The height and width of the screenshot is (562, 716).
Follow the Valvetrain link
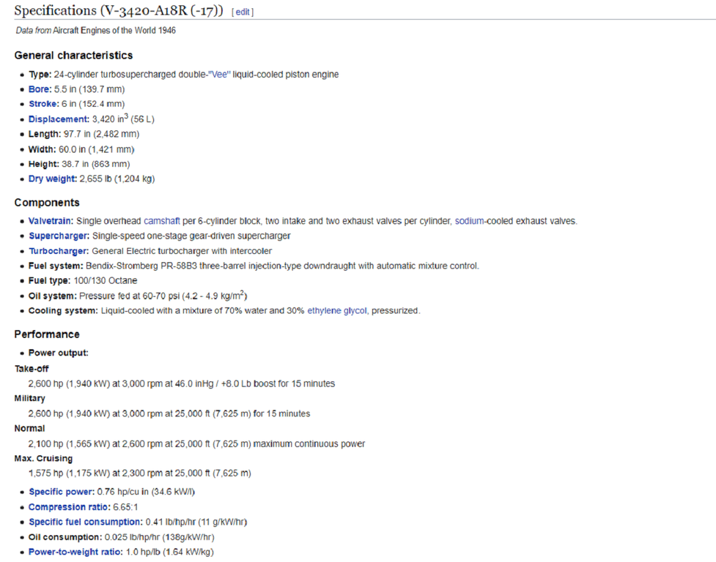tap(51, 221)
